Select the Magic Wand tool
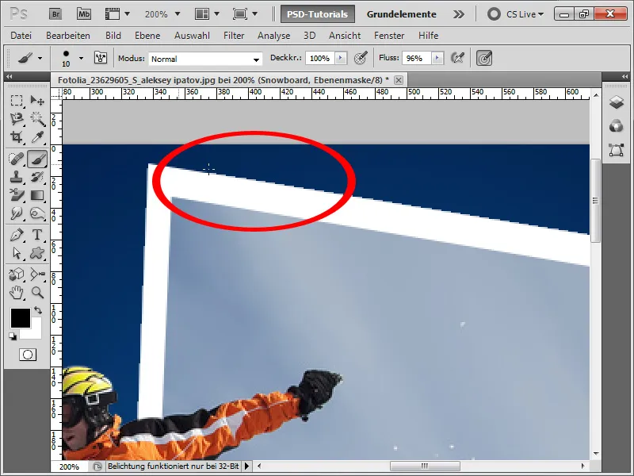634x476 pixels. pos(37,118)
